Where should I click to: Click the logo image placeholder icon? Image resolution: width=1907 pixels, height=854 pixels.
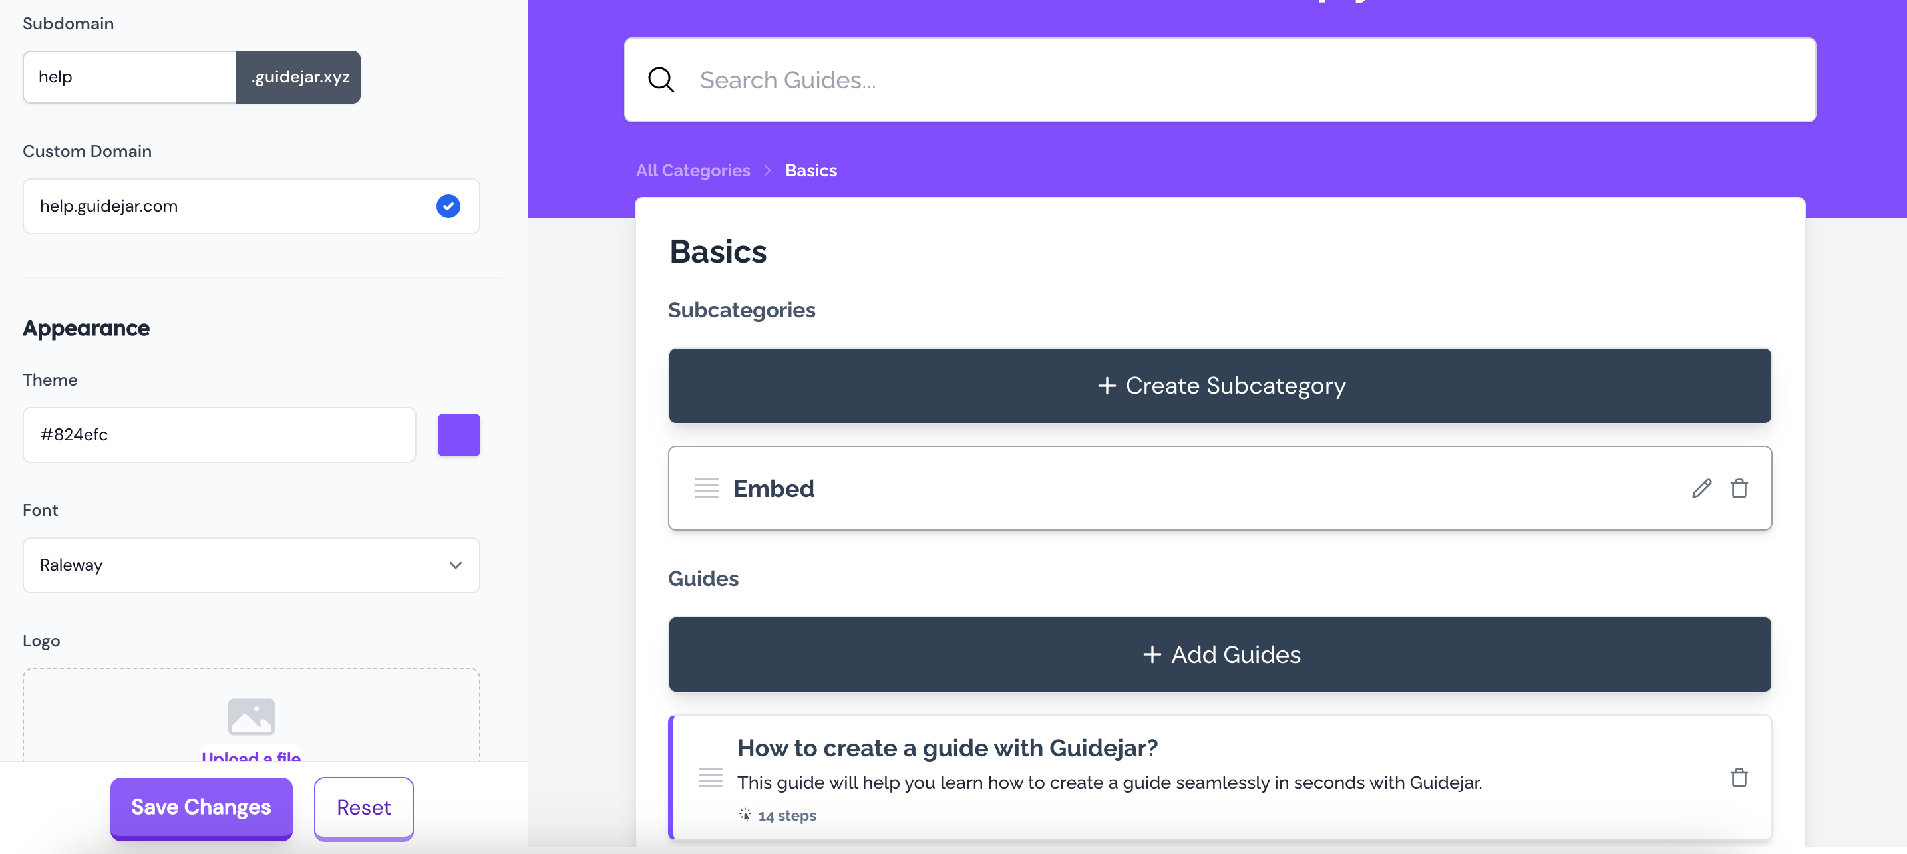pos(251,716)
